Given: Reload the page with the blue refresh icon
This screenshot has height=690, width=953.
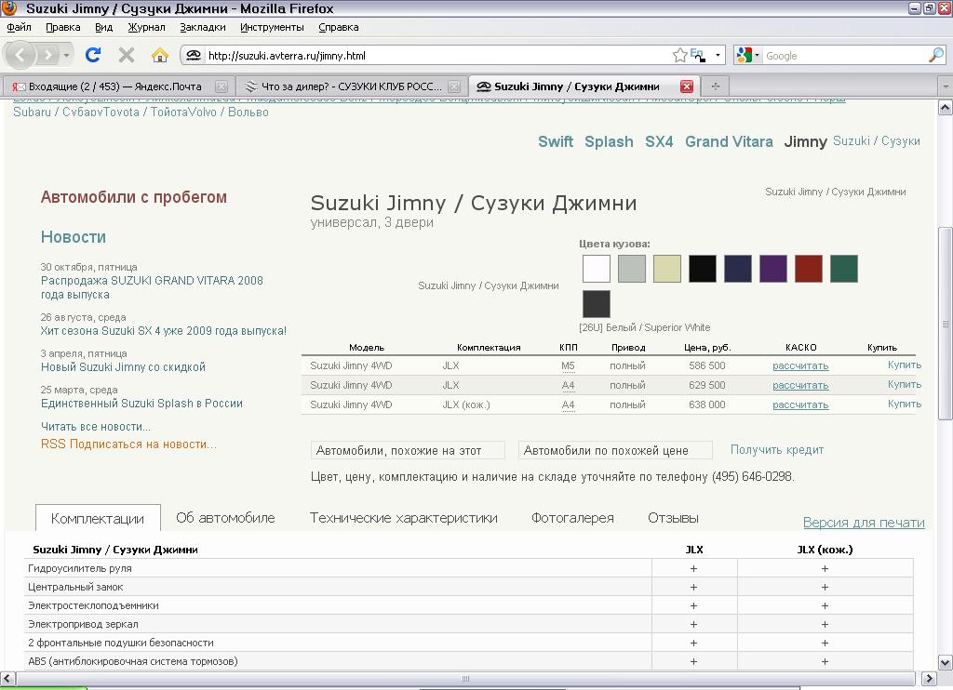Looking at the screenshot, I should (93, 55).
